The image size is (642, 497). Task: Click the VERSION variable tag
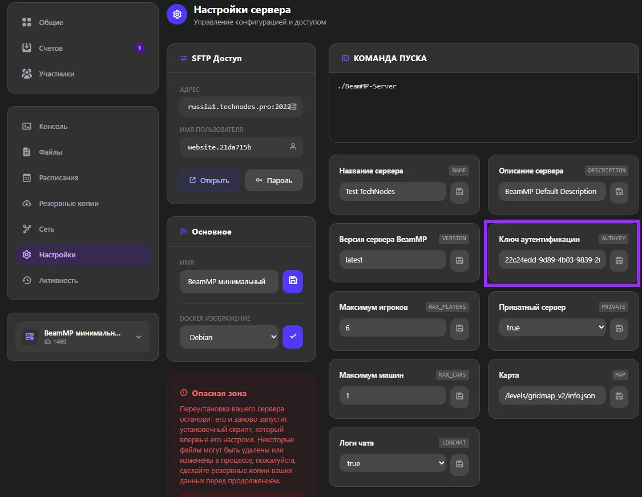tap(454, 239)
